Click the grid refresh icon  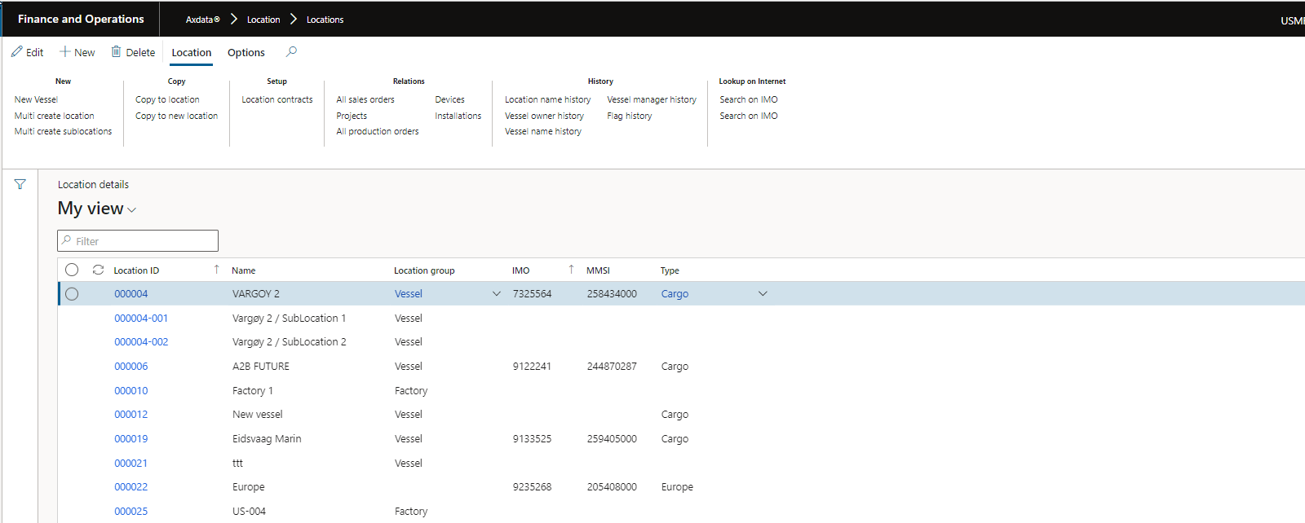point(98,270)
